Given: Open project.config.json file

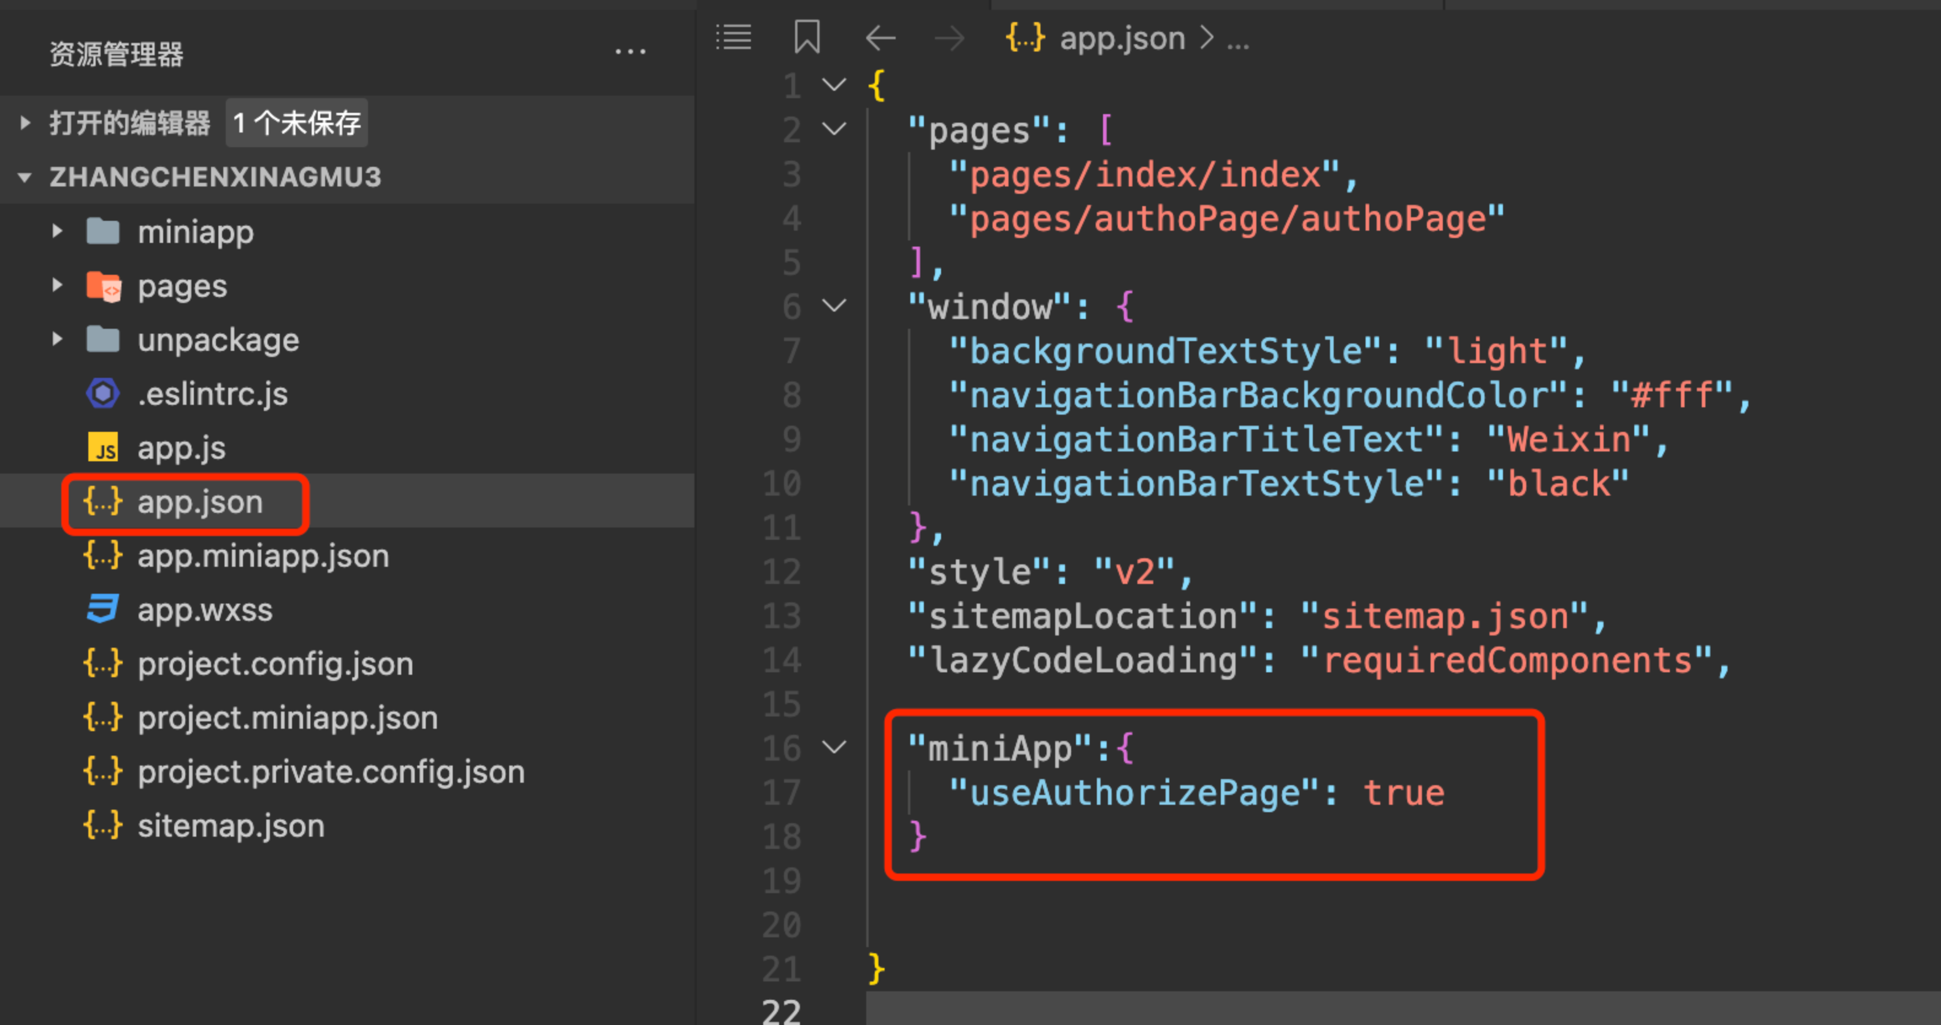Looking at the screenshot, I should click(x=275, y=664).
